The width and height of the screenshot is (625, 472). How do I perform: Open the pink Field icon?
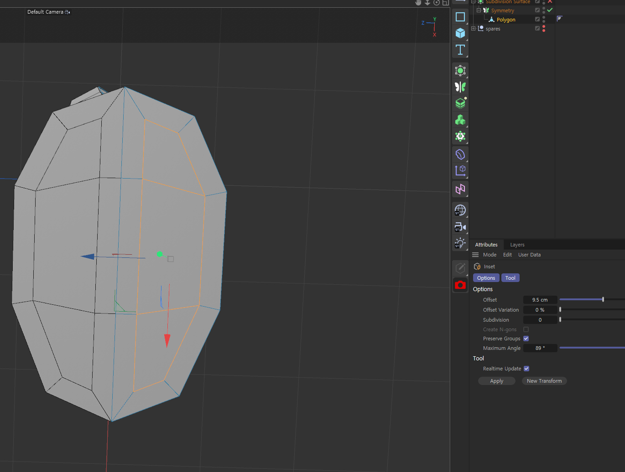pyautogui.click(x=460, y=189)
